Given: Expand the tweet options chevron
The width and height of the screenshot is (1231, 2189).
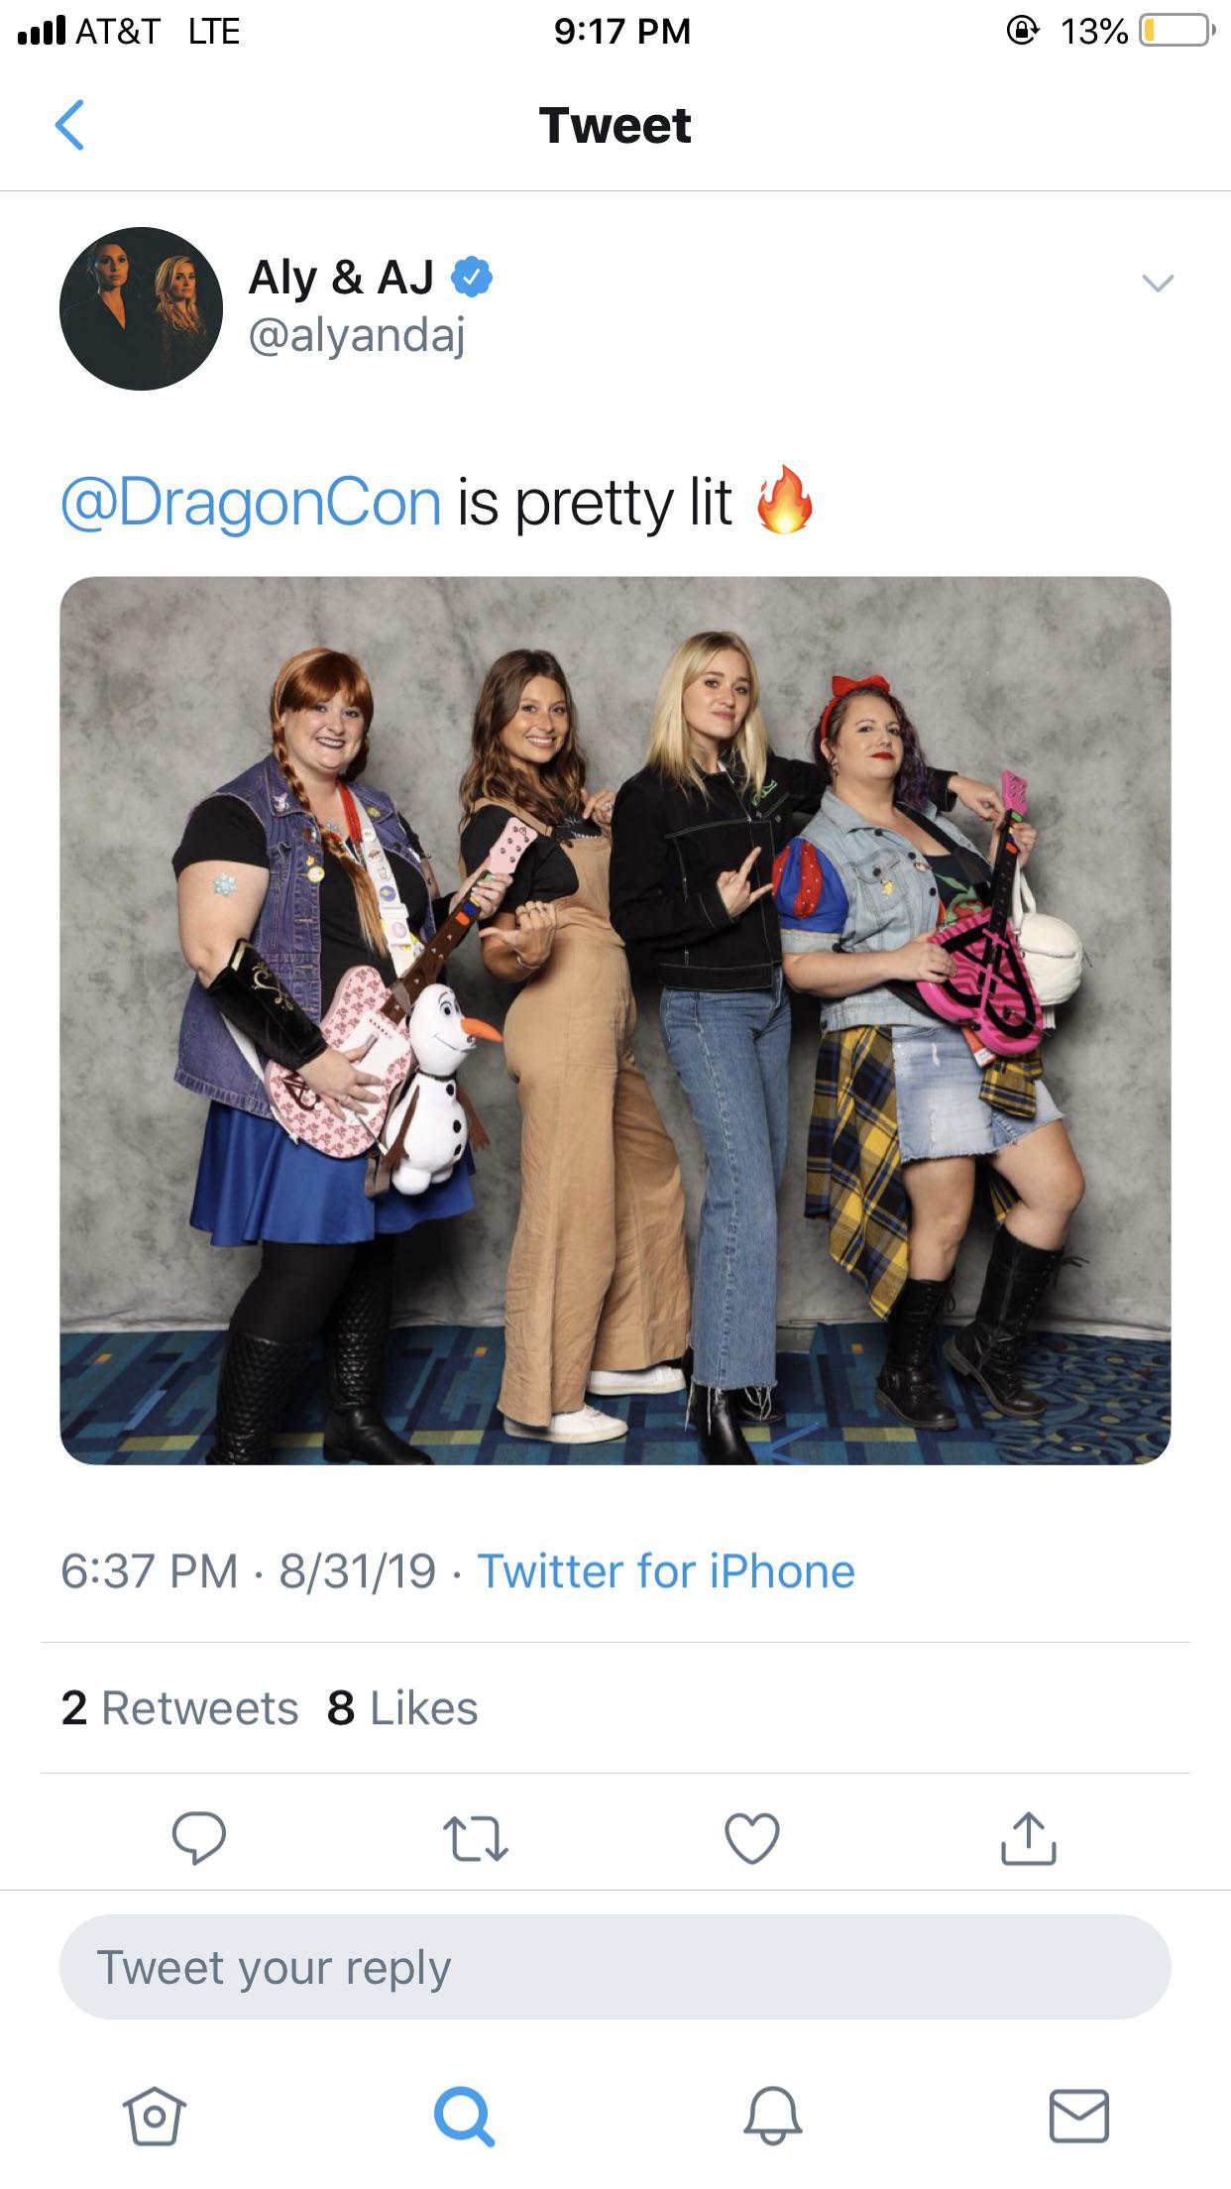Looking at the screenshot, I should point(1158,284).
